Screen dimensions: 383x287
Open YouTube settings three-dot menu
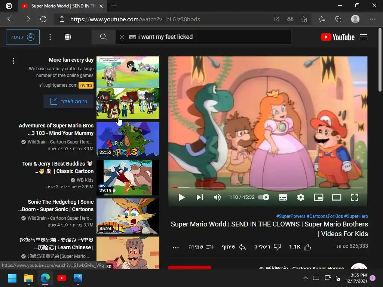tap(50, 37)
